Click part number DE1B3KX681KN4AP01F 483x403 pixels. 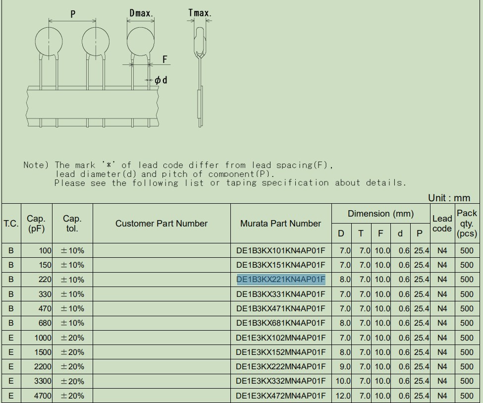coord(280,323)
